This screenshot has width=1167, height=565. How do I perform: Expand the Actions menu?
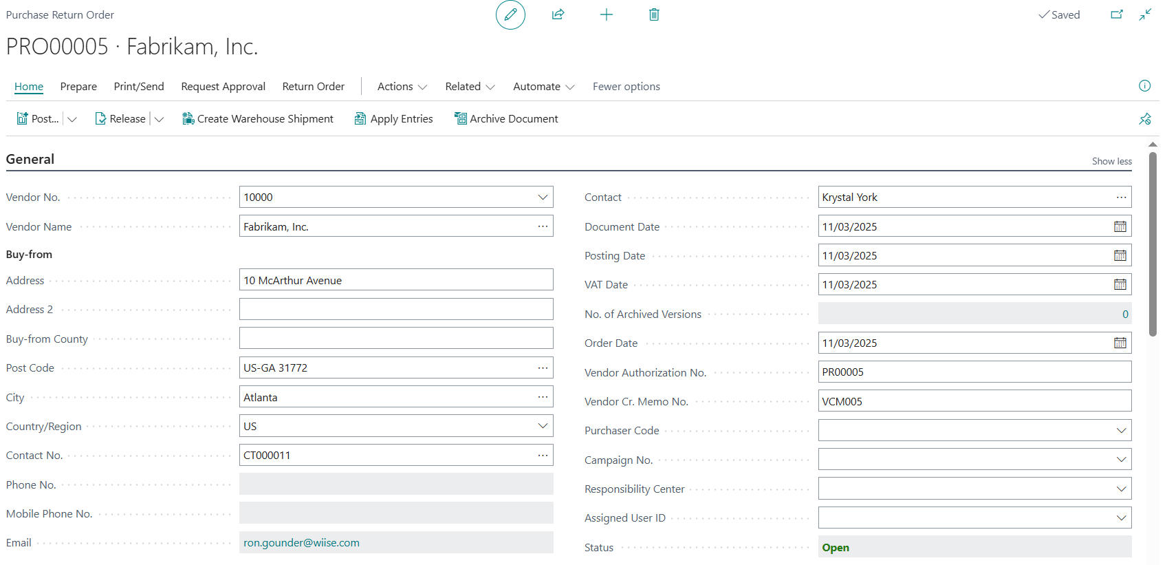402,87
